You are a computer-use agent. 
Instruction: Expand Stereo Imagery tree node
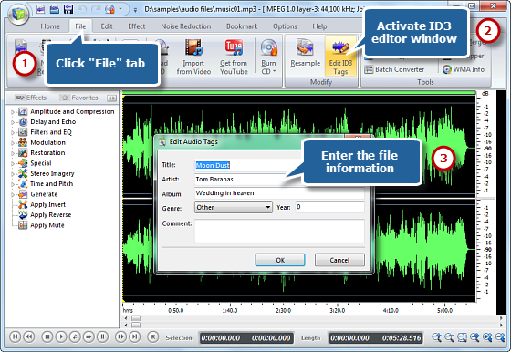coord(13,174)
